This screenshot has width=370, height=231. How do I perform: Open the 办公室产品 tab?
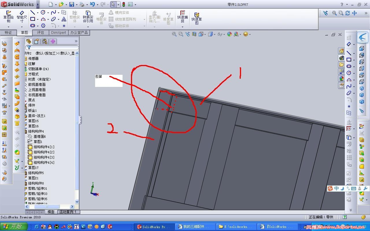pos(79,33)
